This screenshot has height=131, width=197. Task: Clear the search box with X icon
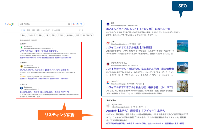pos(69,24)
